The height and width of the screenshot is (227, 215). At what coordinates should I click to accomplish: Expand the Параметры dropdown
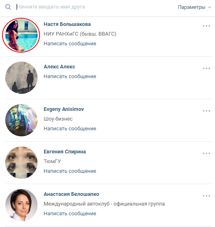[x=194, y=7]
